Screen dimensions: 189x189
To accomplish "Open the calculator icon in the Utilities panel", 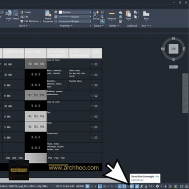I will [x=120, y=21].
